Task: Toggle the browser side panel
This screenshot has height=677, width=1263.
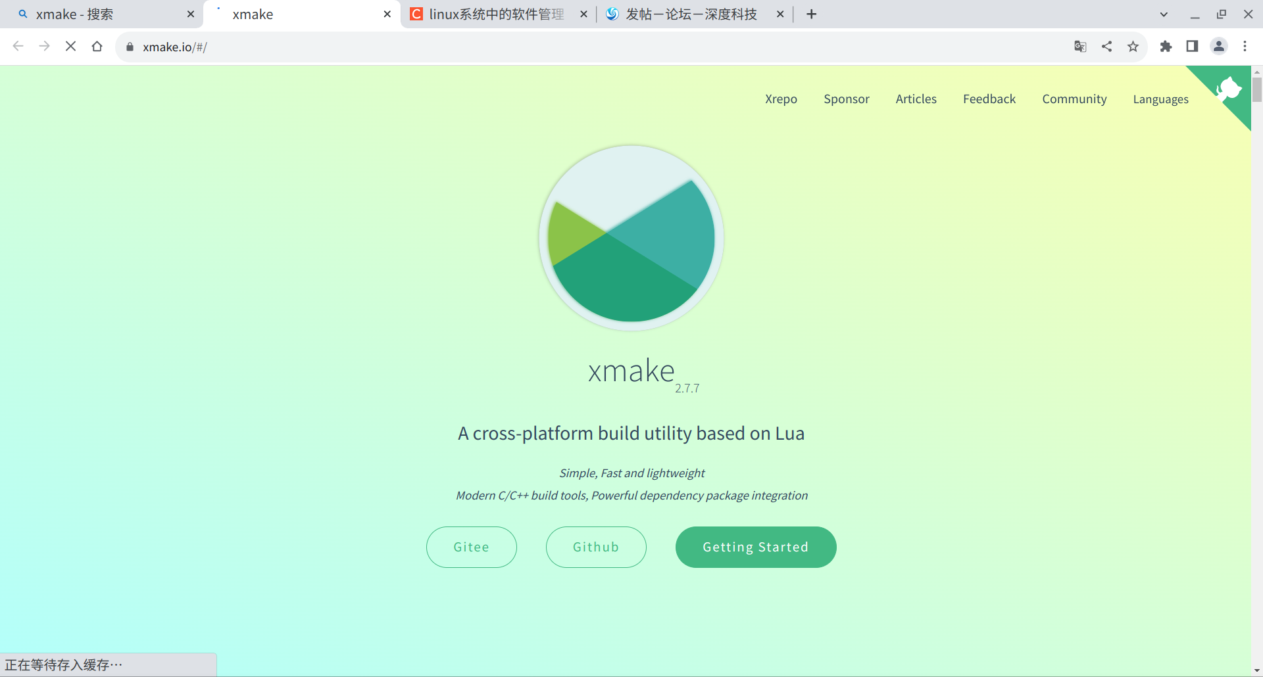Action: tap(1192, 47)
